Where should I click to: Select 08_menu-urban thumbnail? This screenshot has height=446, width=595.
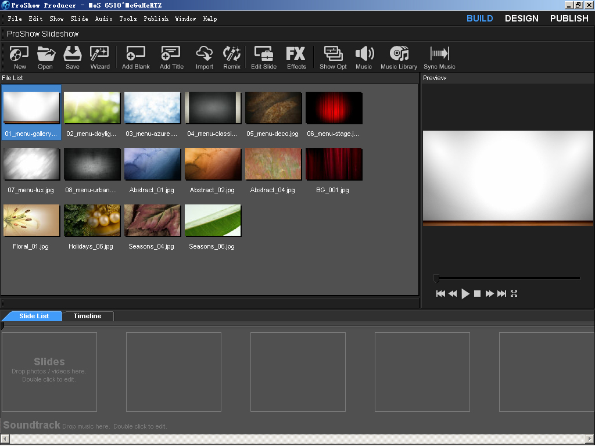(92, 164)
